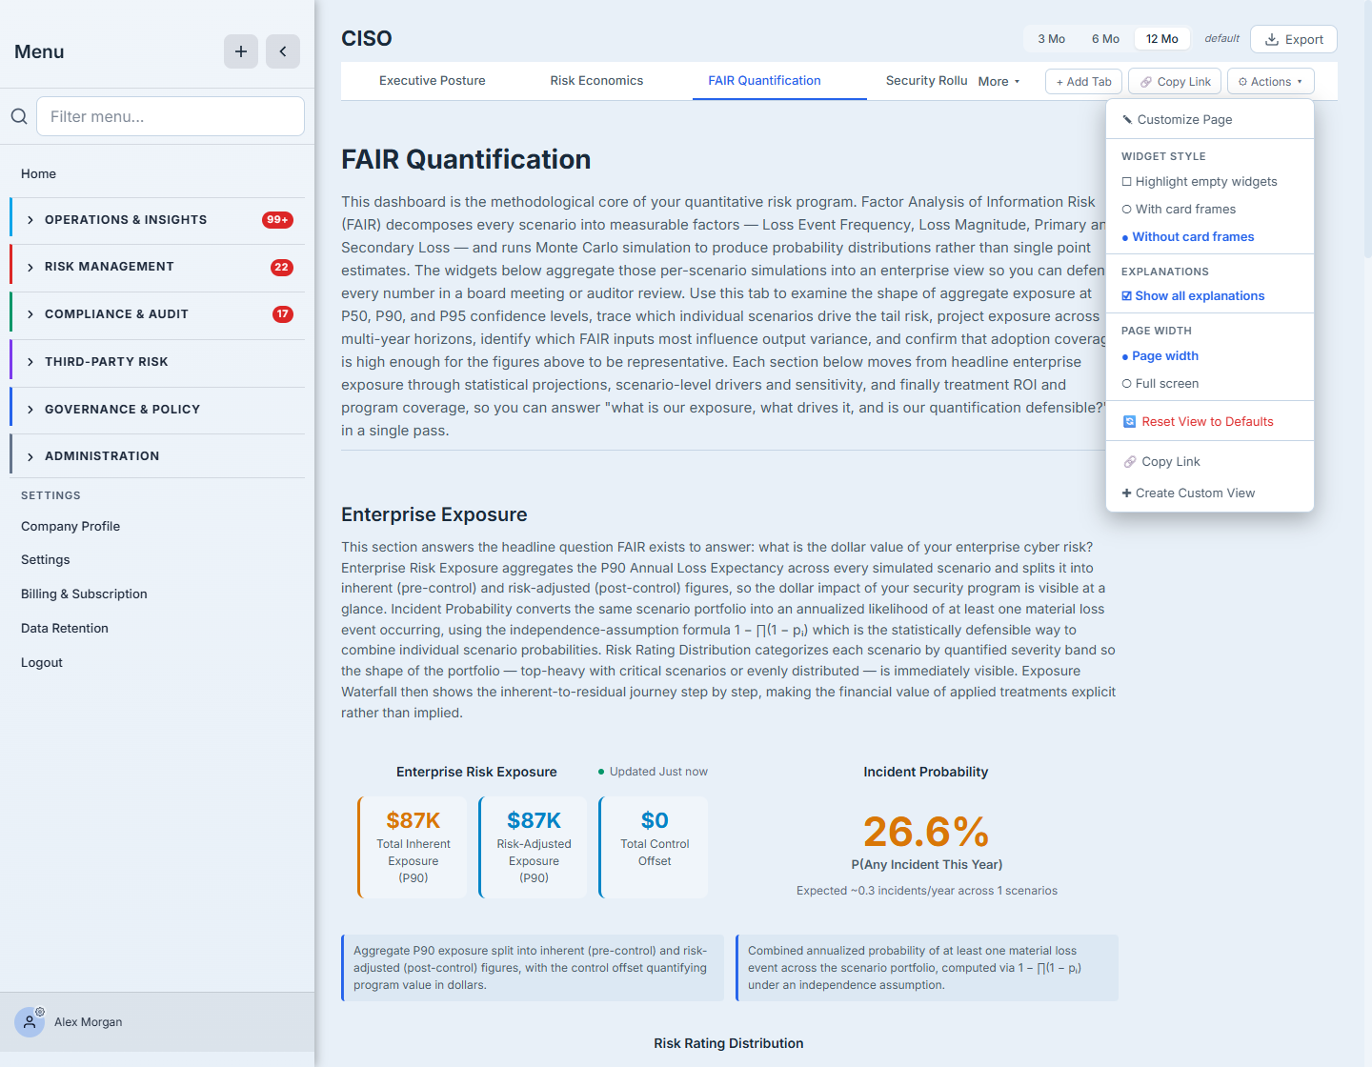1372x1067 pixels.
Task: Expand Third-Party Risk menu section
Action: [x=158, y=362]
